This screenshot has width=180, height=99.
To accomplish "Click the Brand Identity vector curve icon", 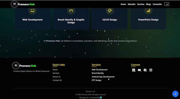I will 71,11.
